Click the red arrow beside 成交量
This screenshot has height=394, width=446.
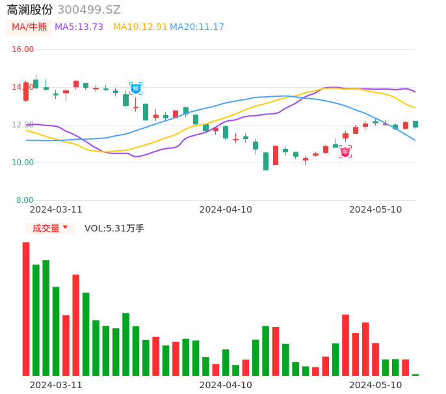tap(65, 228)
